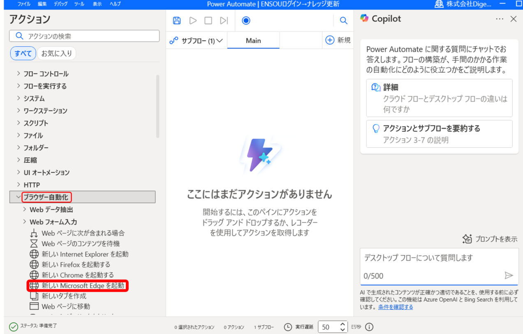Click the 詳細 chat bubble icon

376,87
